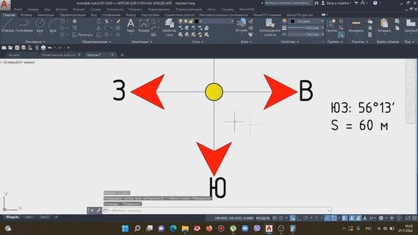Screen dimensions: 418x235
Task: Toggle snap mode in status bar
Action: click(x=281, y=218)
